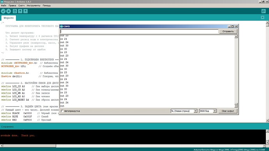Select the Mega.ino tab
269x151 pixels.
(x=9, y=18)
